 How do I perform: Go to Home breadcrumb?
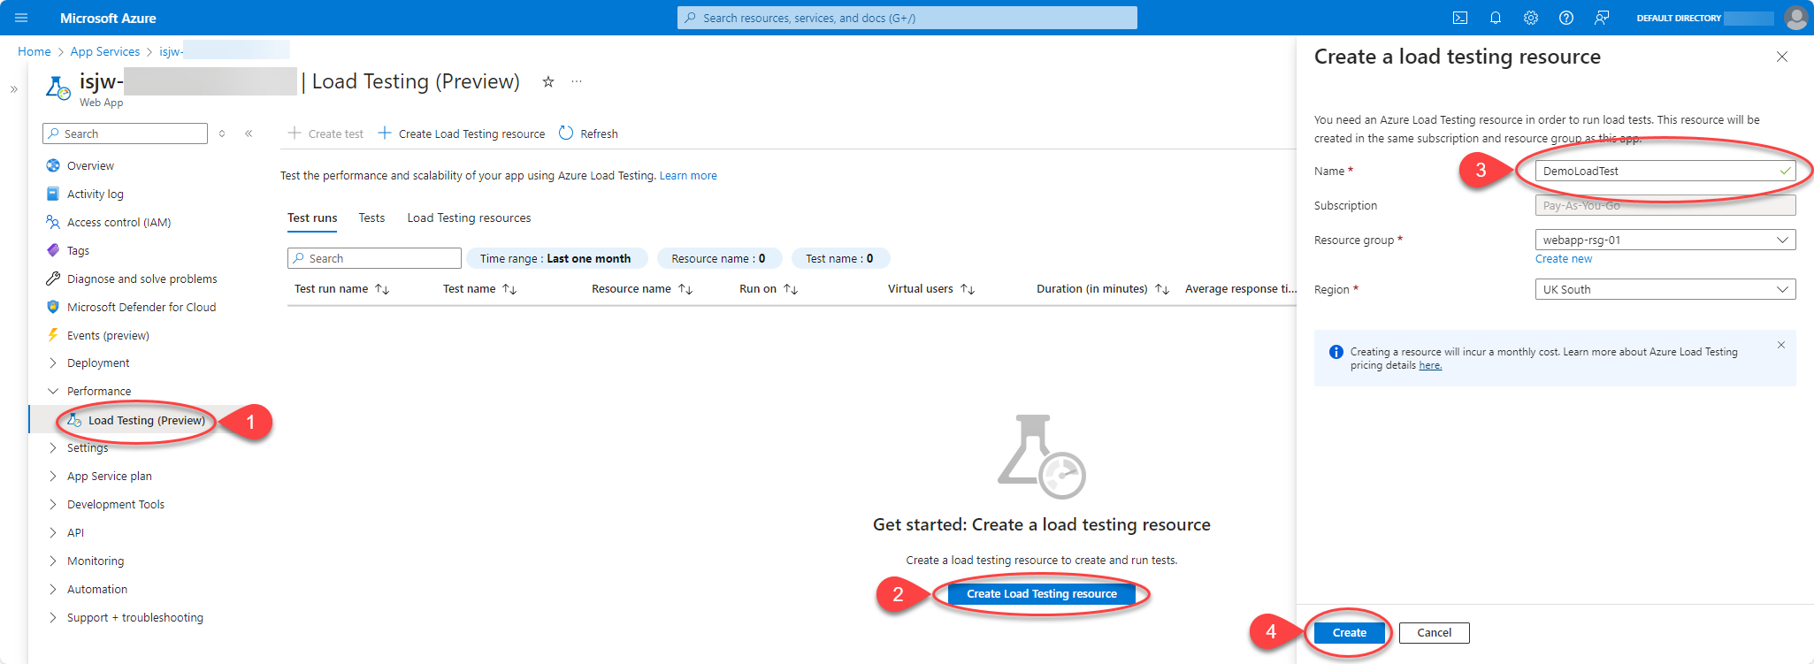(34, 51)
